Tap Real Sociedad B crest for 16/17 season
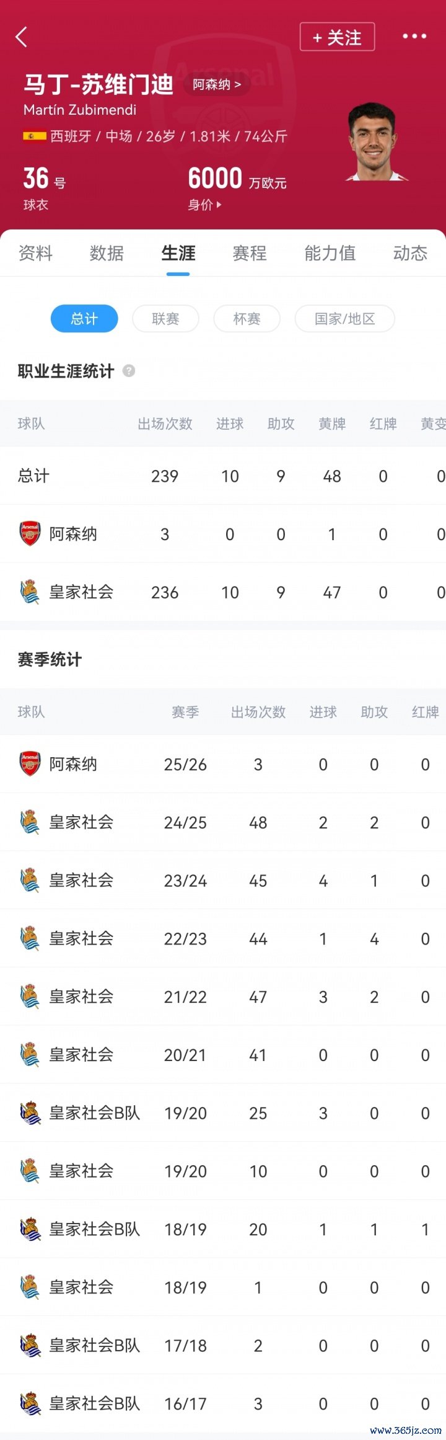The height and width of the screenshot is (1440, 446). pos(30,1403)
